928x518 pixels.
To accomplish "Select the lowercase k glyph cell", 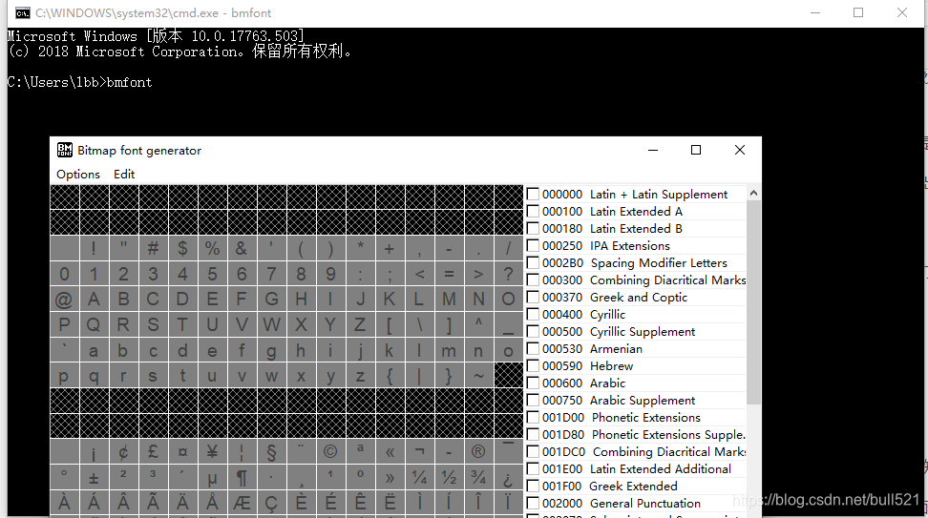I will click(x=390, y=350).
